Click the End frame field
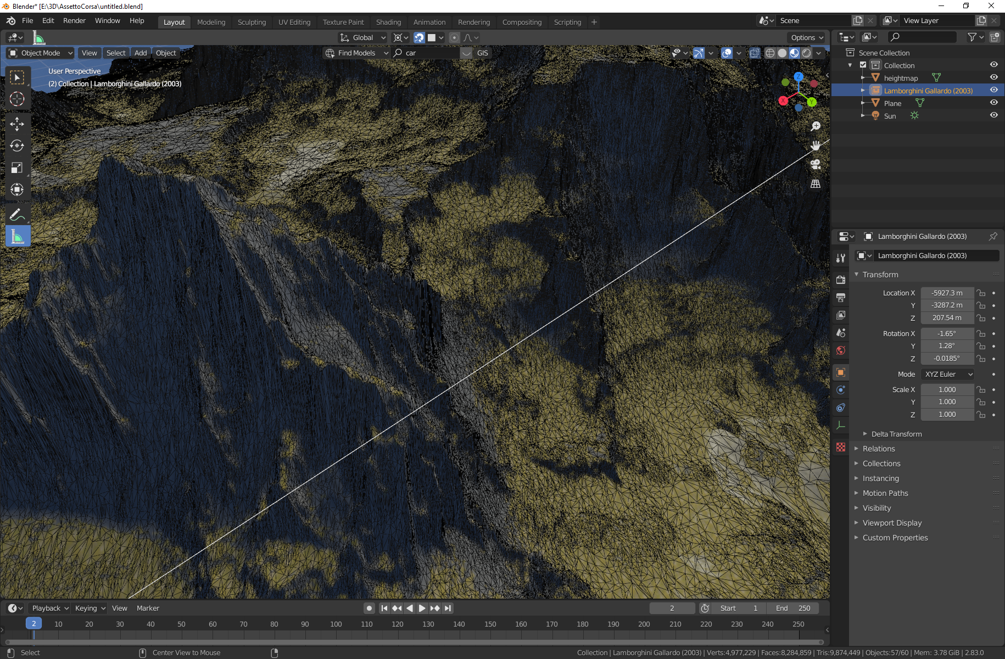The image size is (1005, 659). pyautogui.click(x=794, y=608)
